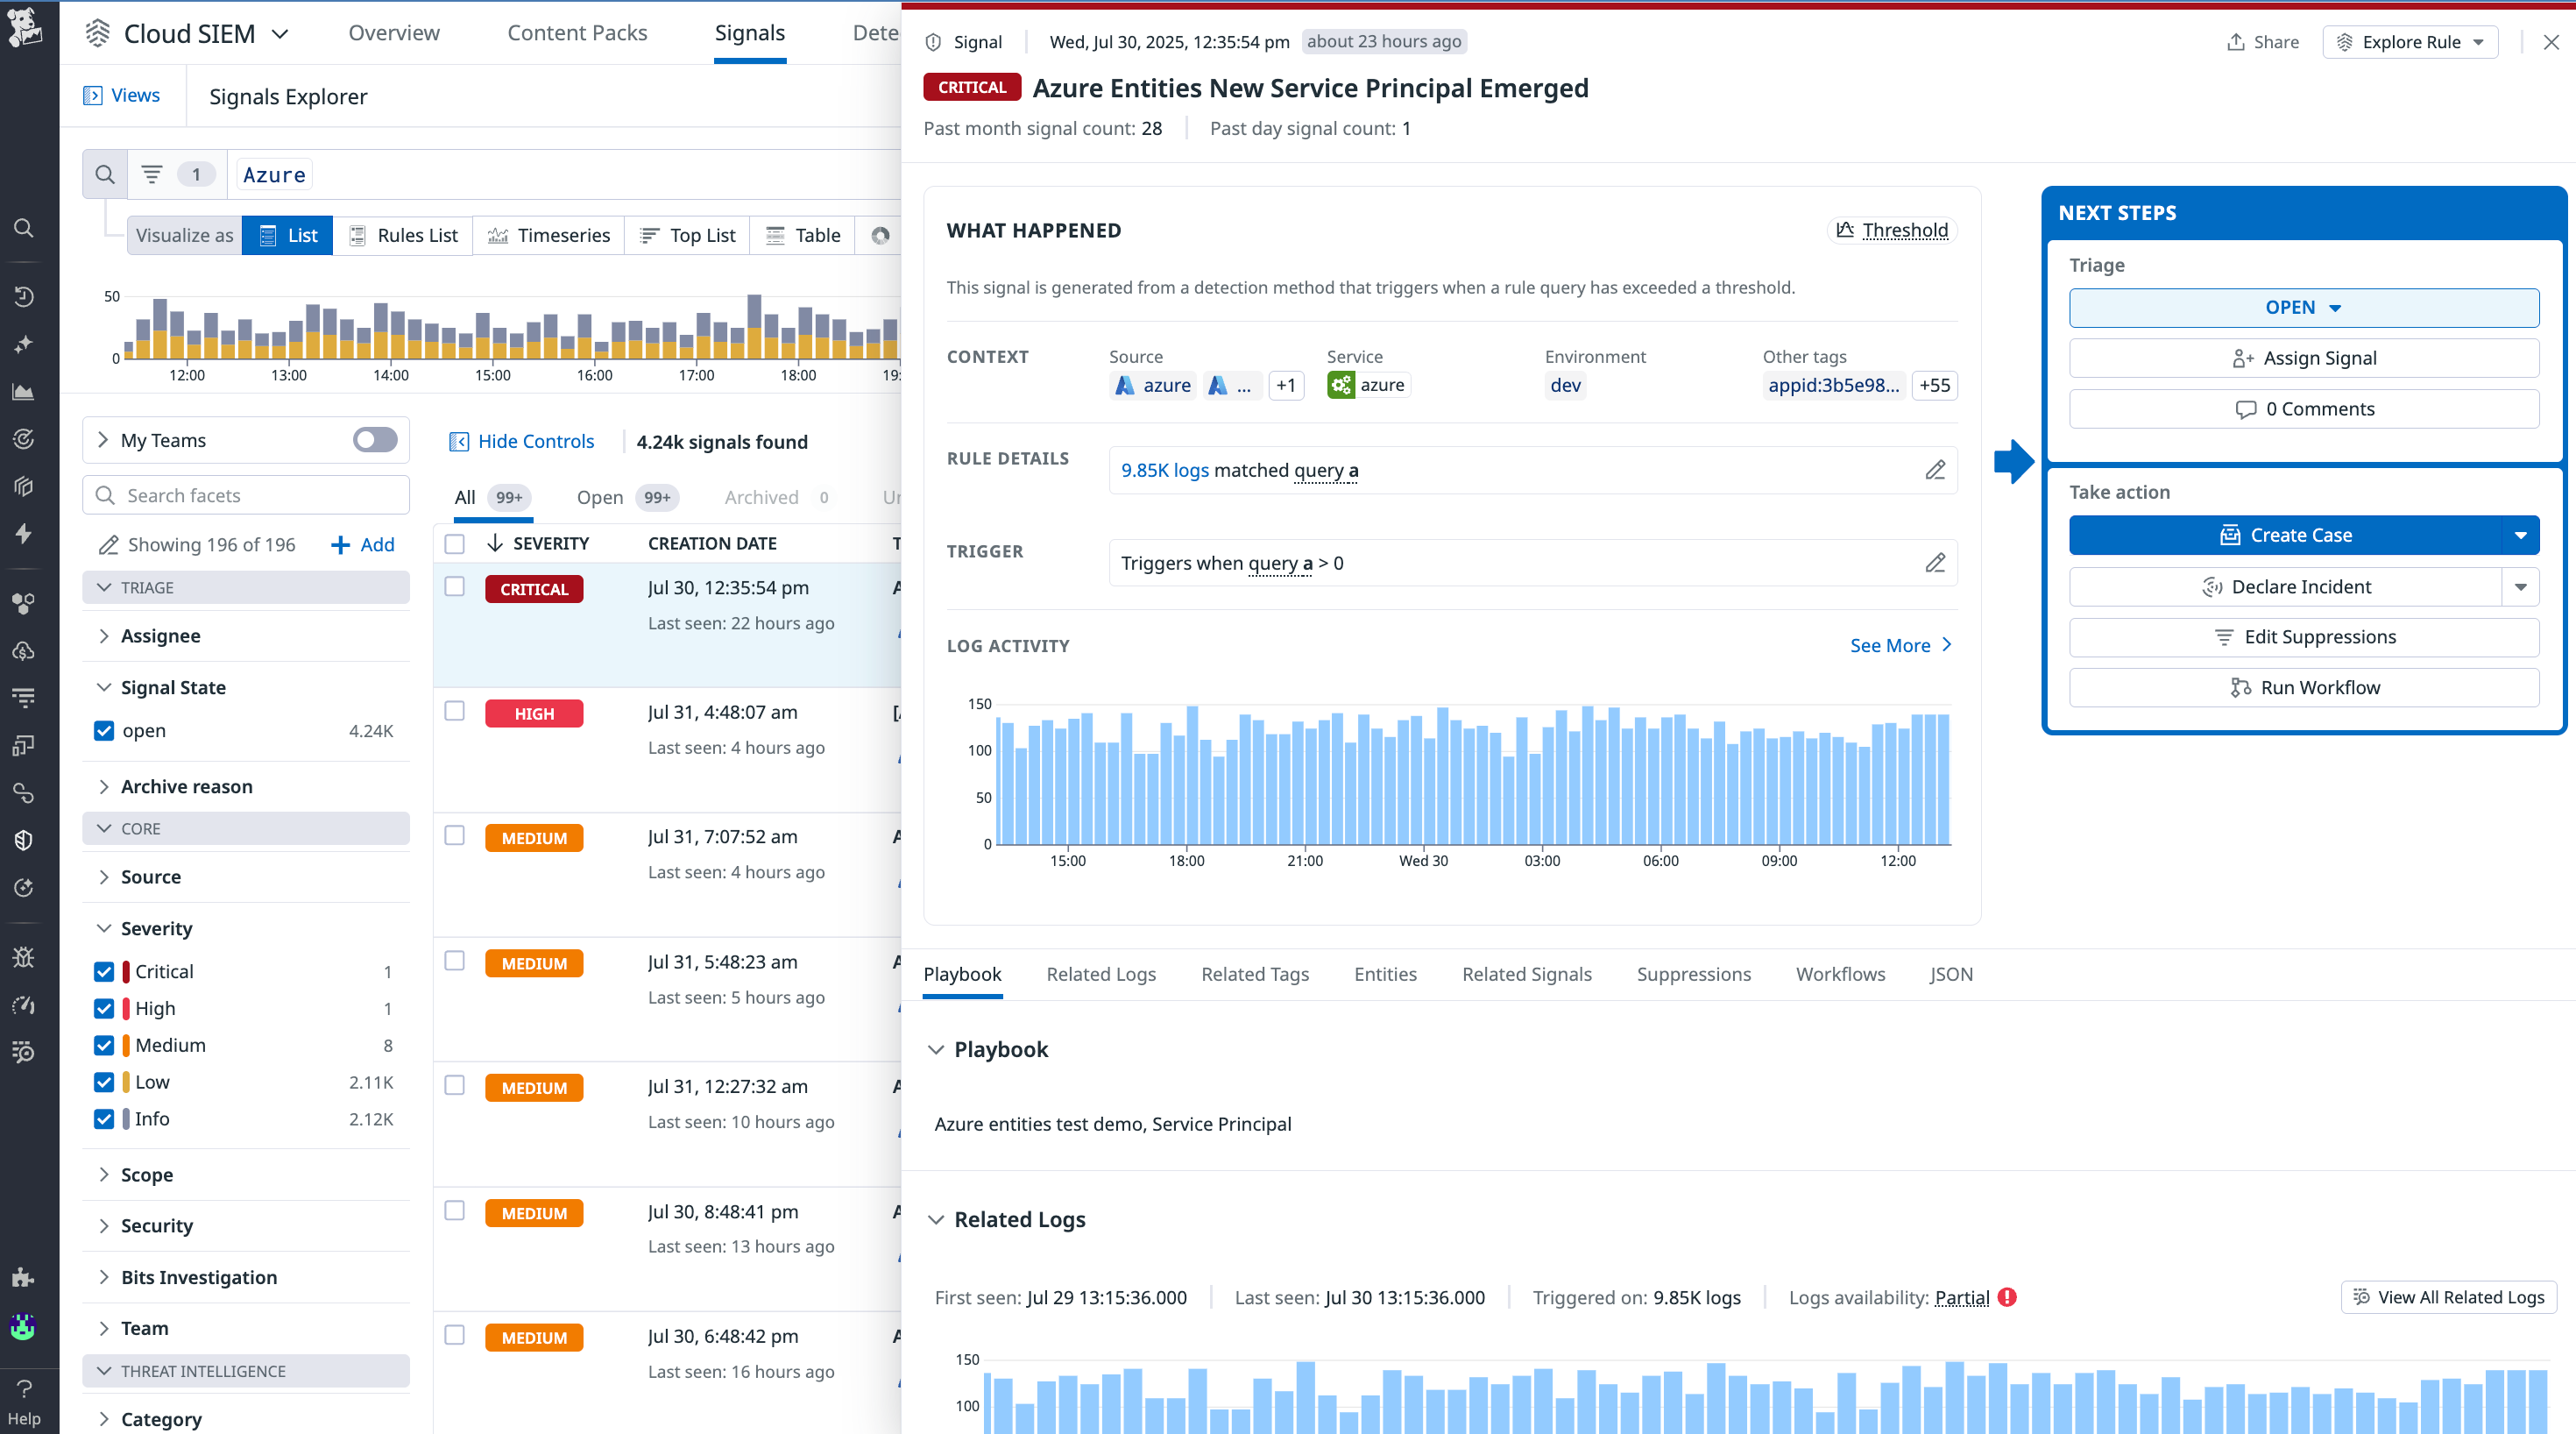The width and height of the screenshot is (2576, 1434).
Task: Edit the rule details query with the pencil icon
Action: [1936, 469]
